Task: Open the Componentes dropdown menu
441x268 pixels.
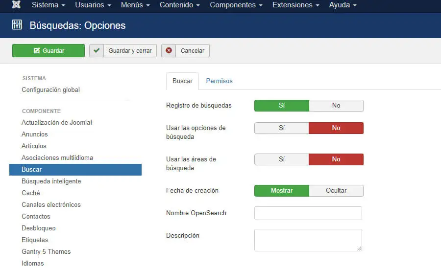Action: click(x=236, y=5)
